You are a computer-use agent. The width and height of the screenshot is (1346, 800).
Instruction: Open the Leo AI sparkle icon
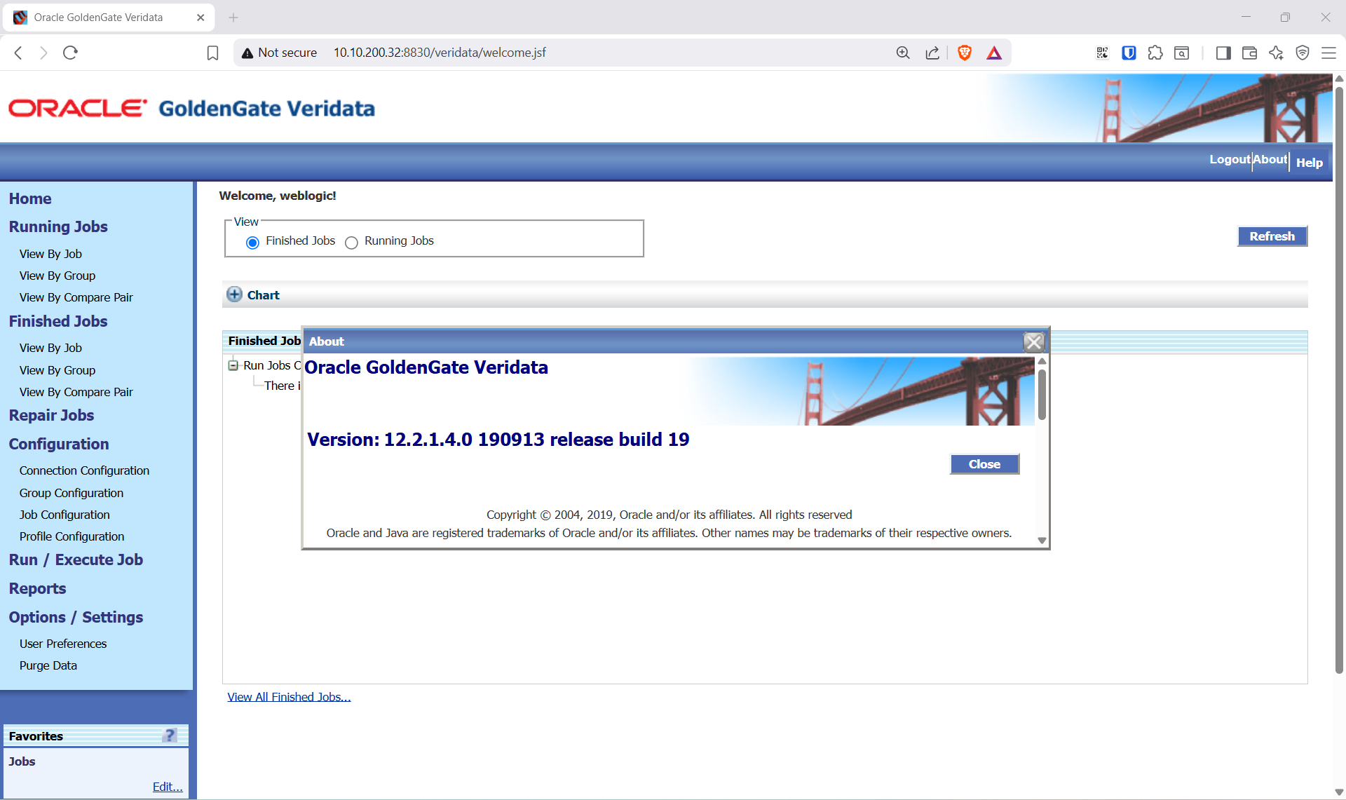tap(1276, 53)
